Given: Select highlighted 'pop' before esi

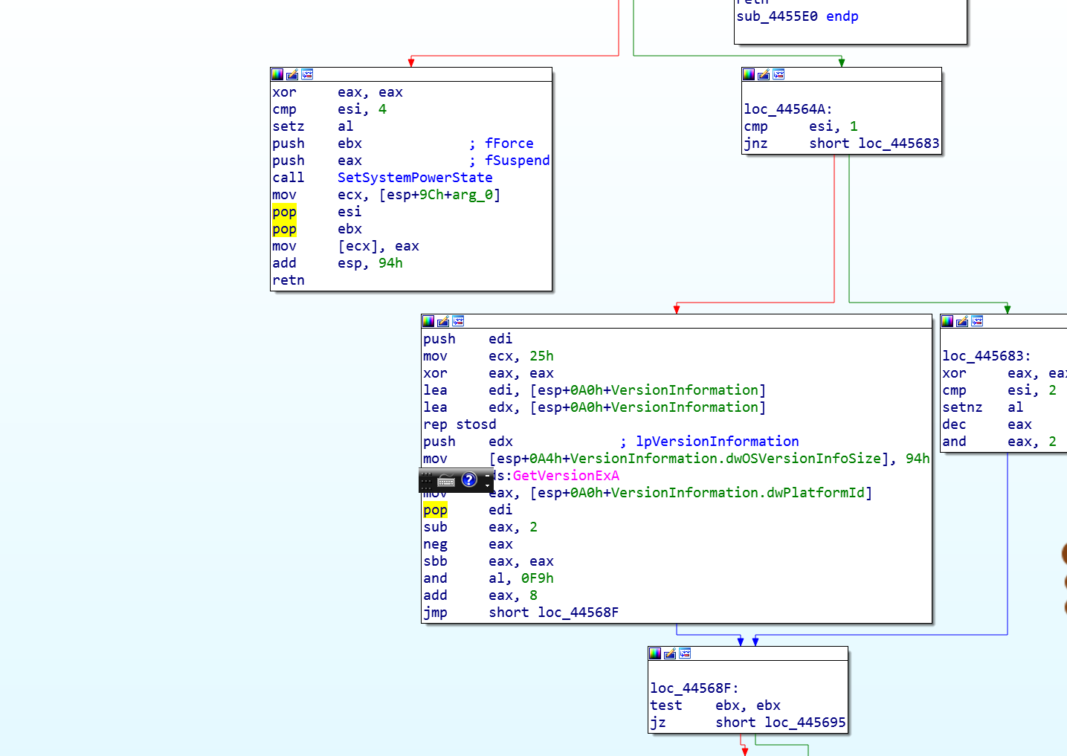Looking at the screenshot, I should tap(284, 212).
